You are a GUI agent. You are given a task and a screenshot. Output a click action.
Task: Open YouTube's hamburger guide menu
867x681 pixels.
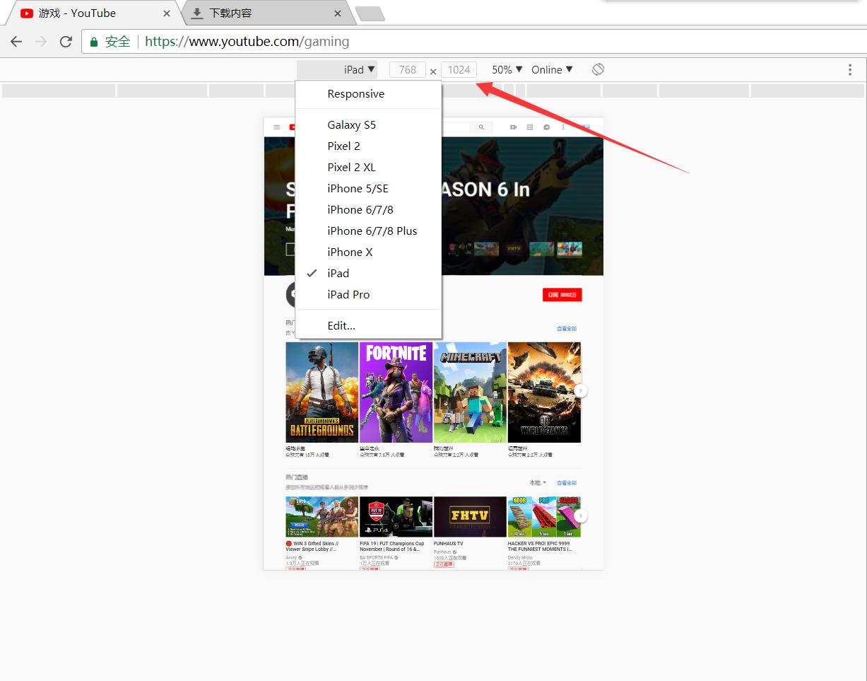[276, 127]
